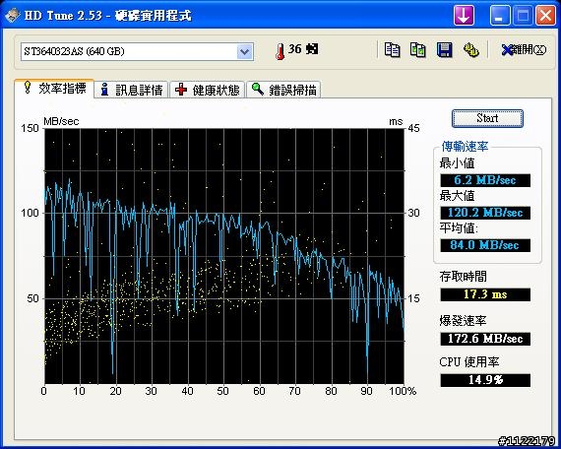The width and height of the screenshot is (561, 449).
Task: Click the exit X icon in toolbar
Action: pos(507,50)
